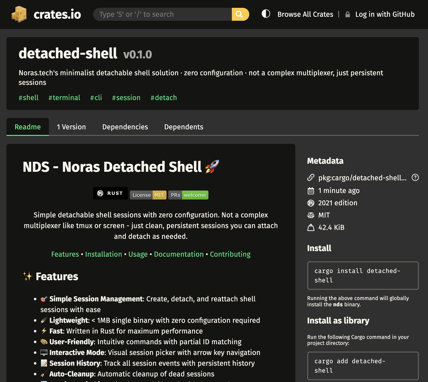Click the License MIT badge
Viewport: 428px width, 382px height.
[x=148, y=195]
